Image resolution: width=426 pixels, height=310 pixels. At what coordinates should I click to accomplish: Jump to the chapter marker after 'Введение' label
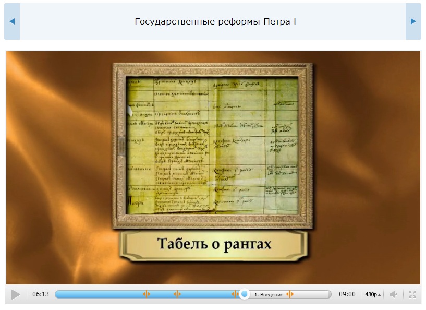(290, 294)
